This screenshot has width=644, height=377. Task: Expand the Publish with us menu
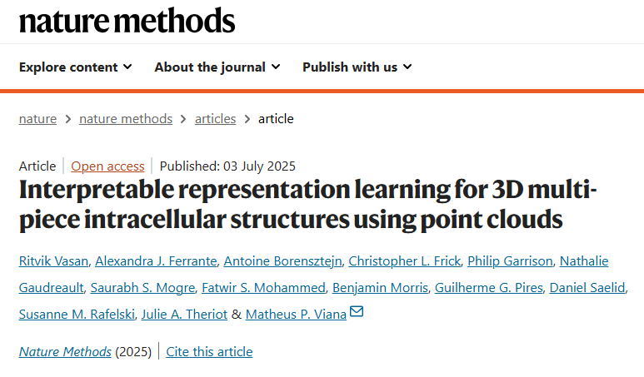tap(357, 67)
